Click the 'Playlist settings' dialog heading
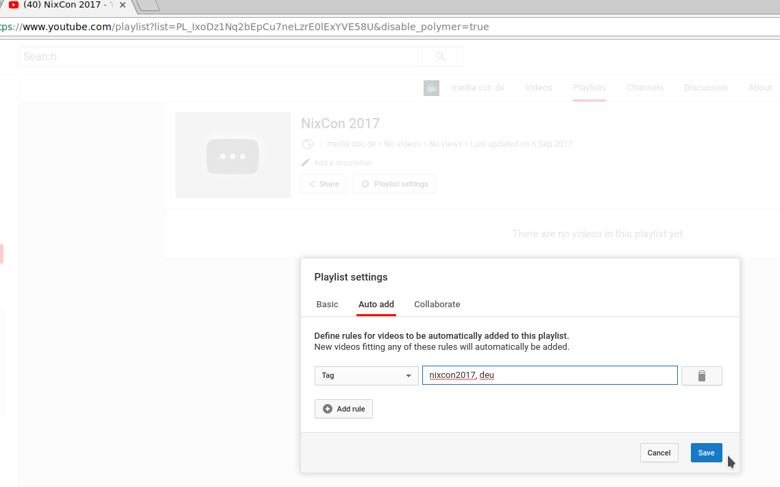 (x=351, y=277)
